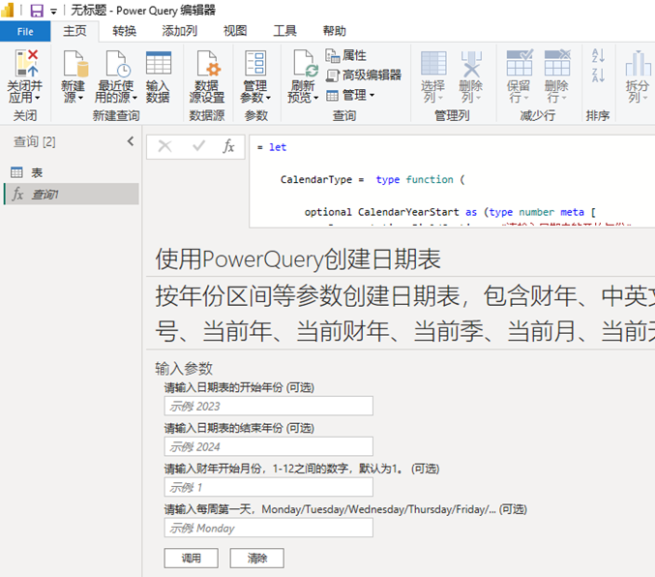Click the fx function icon in formula bar
The width and height of the screenshot is (655, 577).
click(228, 146)
